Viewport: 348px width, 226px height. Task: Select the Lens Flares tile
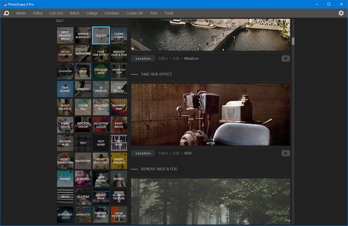point(101,179)
